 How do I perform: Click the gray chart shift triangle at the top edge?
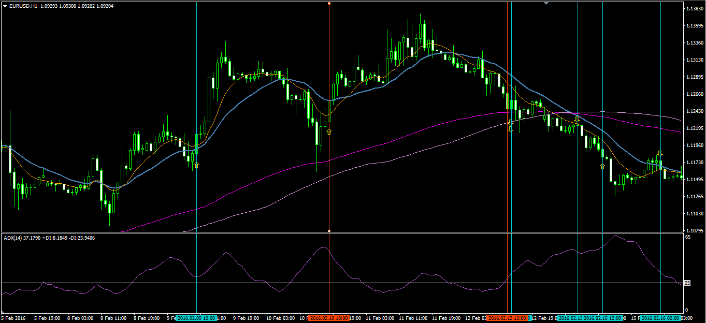[x=546, y=3]
